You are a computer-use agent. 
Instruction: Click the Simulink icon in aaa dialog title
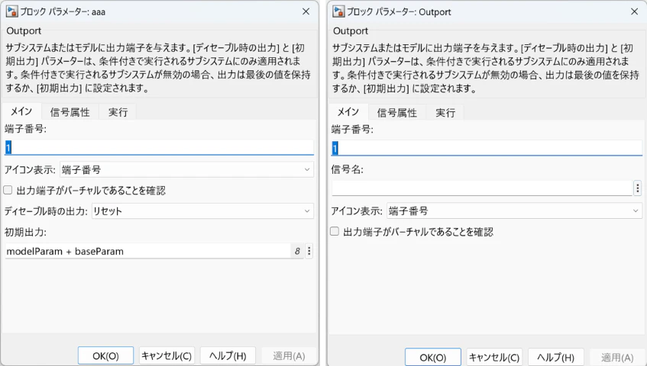11,11
